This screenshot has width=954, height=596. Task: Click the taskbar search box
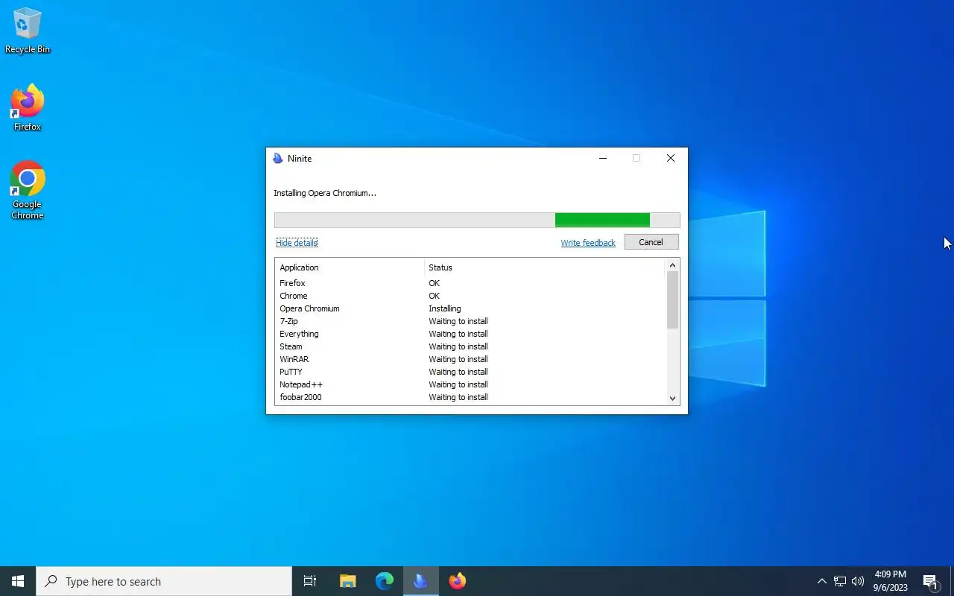(x=164, y=581)
